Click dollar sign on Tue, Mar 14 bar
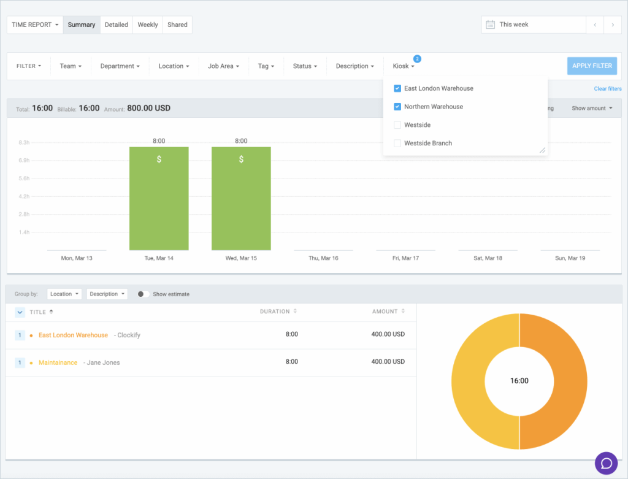 159,159
